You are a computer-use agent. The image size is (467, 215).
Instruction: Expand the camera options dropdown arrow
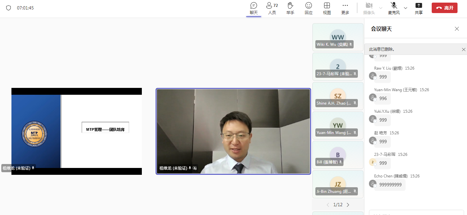coord(380,8)
